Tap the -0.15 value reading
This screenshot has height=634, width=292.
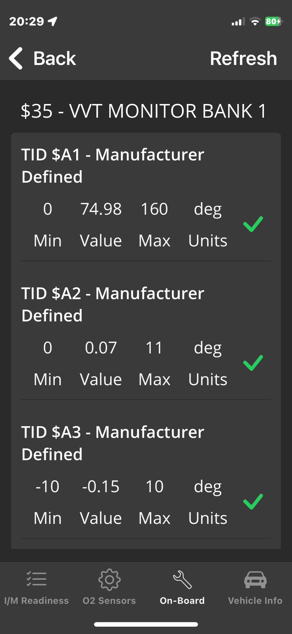[x=101, y=487]
